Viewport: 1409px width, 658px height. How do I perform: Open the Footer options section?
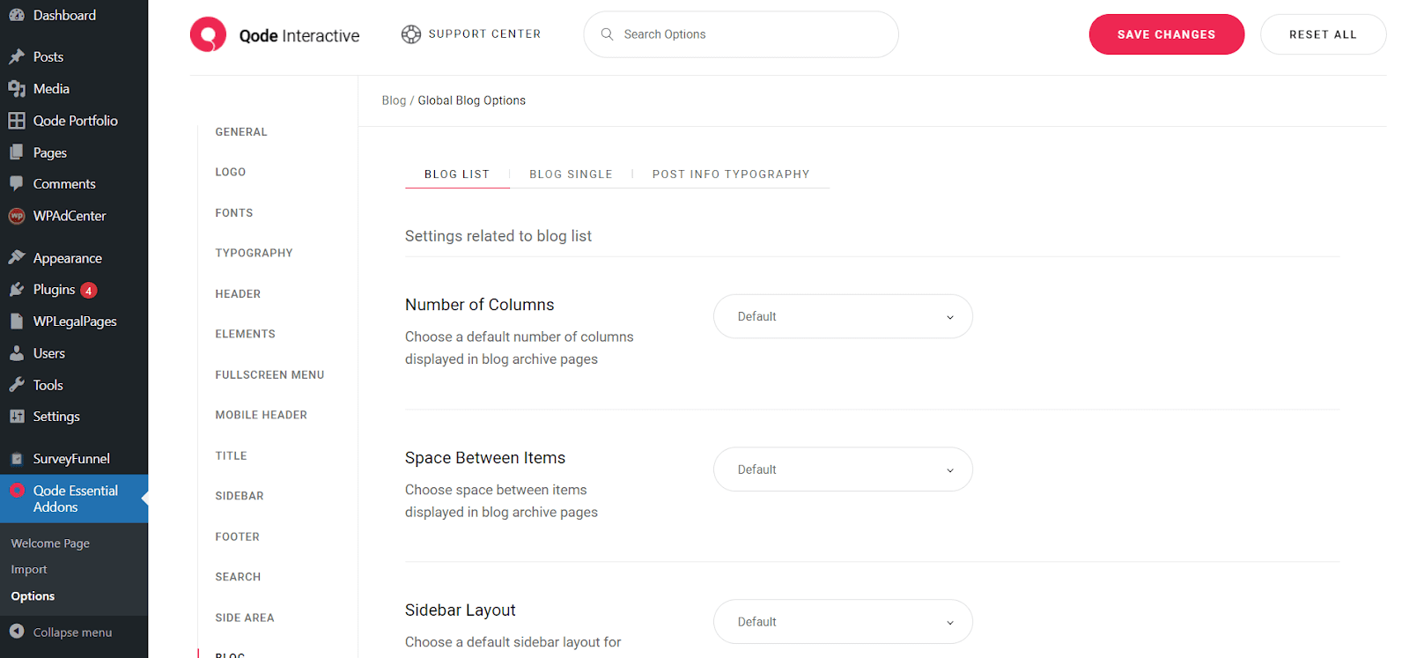pos(238,537)
